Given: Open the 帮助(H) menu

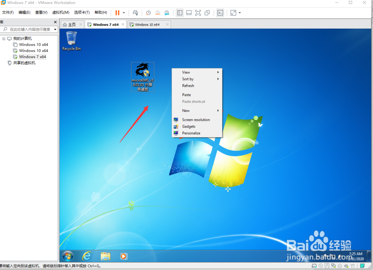Looking at the screenshot, I should click(x=101, y=12).
